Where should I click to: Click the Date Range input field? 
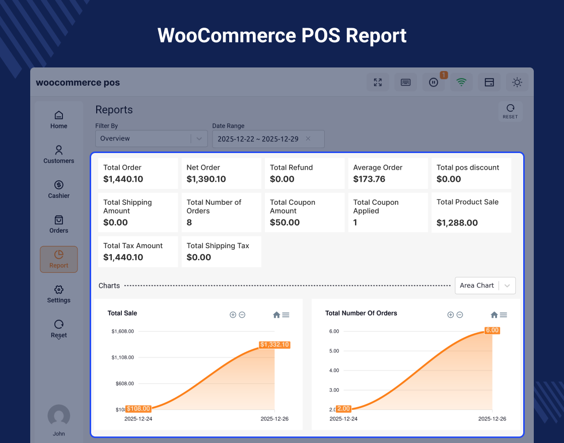(268, 139)
